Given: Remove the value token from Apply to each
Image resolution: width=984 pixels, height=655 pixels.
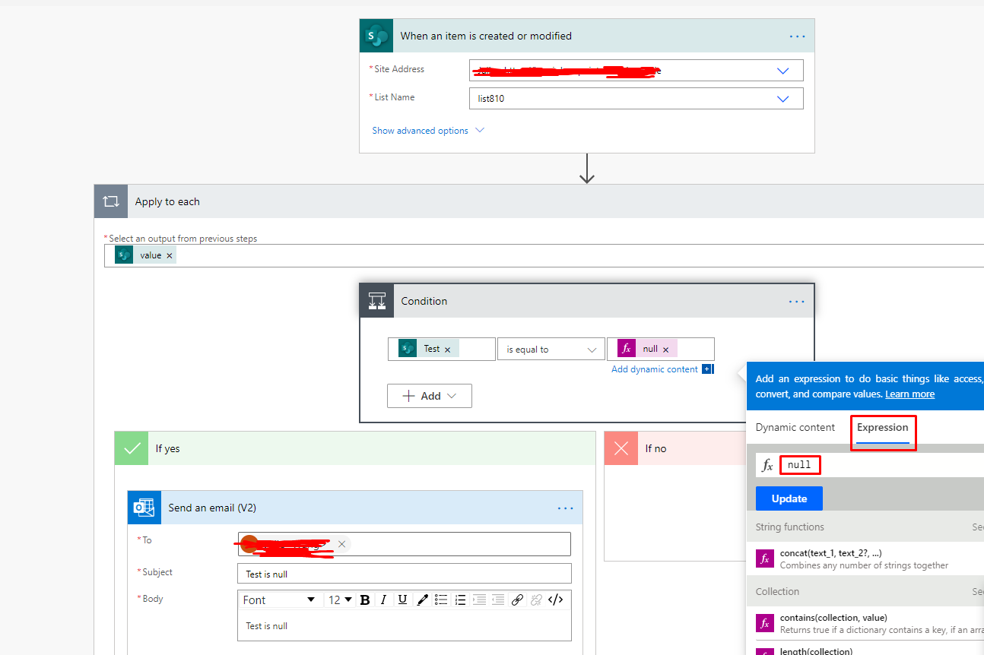Looking at the screenshot, I should pyautogui.click(x=169, y=255).
